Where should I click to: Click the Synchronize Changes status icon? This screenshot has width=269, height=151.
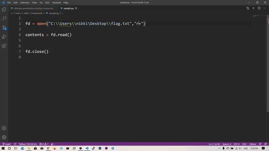[15, 144]
